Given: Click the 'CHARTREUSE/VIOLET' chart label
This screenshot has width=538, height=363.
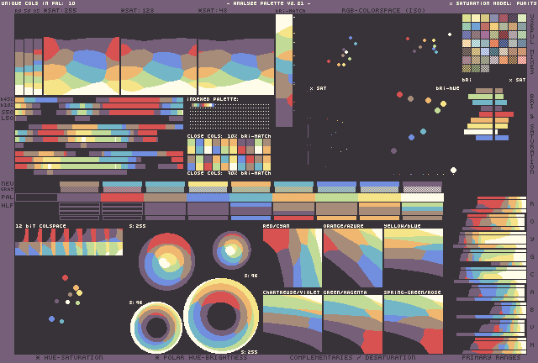Looking at the screenshot, I should 292,292.
